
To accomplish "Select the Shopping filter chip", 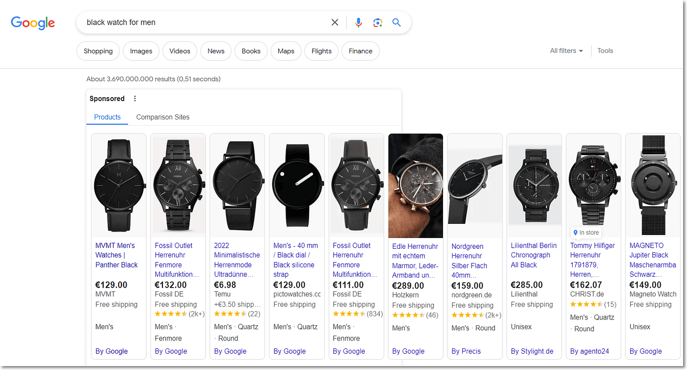I will click(98, 51).
